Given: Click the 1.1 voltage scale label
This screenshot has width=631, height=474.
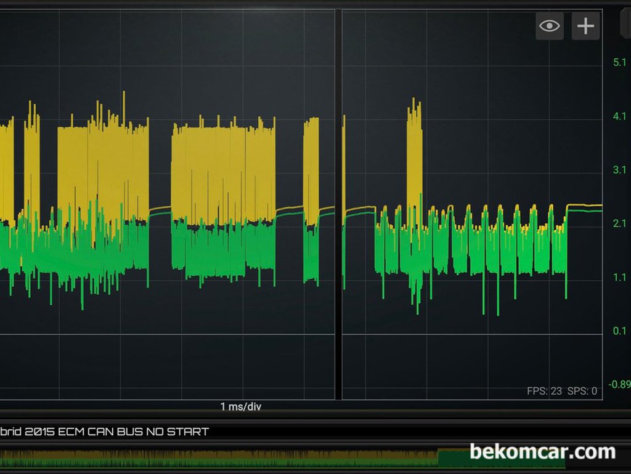Looking at the screenshot, I should pos(619,277).
